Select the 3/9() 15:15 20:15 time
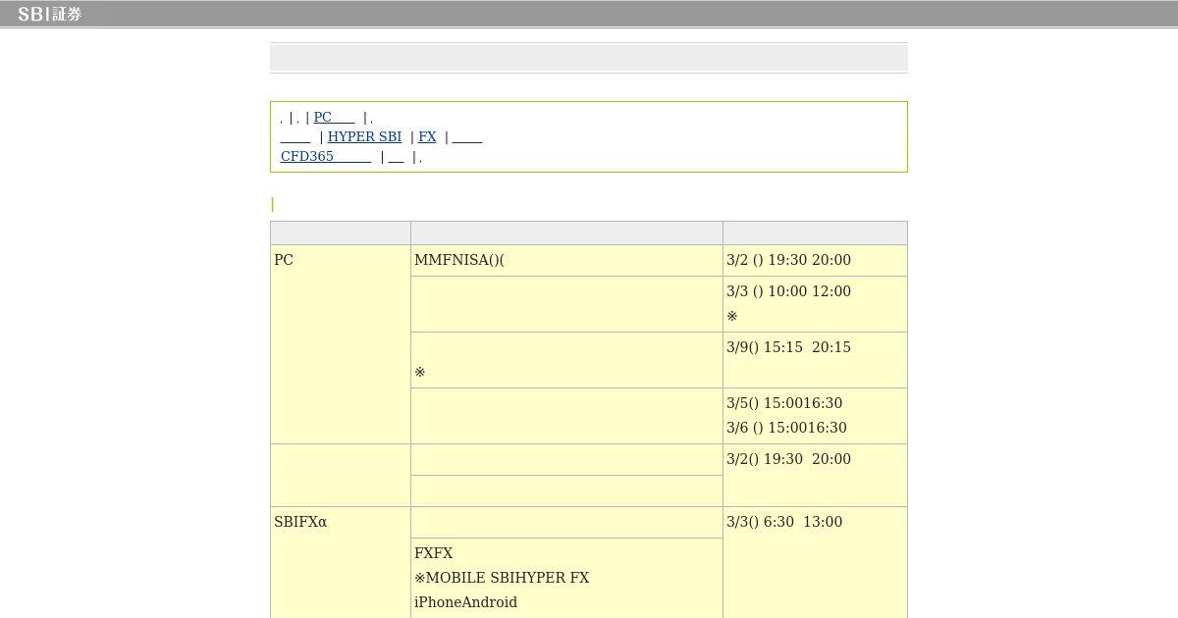 point(788,347)
